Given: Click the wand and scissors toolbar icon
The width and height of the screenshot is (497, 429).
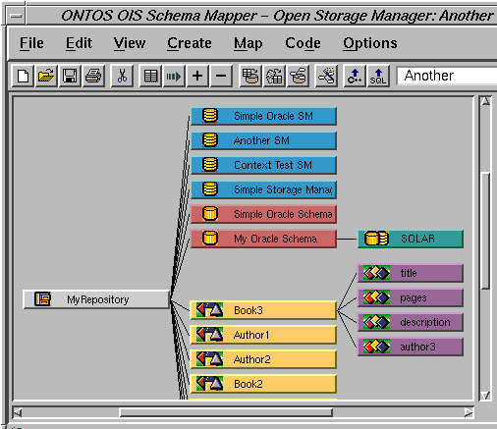Looking at the screenshot, I should pos(326,76).
